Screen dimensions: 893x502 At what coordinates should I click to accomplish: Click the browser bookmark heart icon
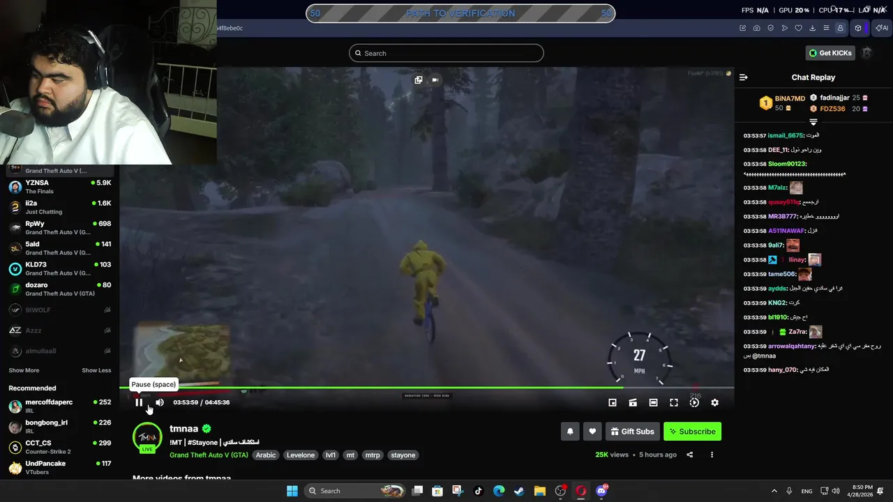pyautogui.click(x=799, y=28)
